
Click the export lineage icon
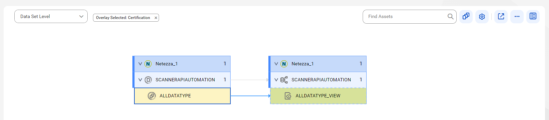coord(501,16)
